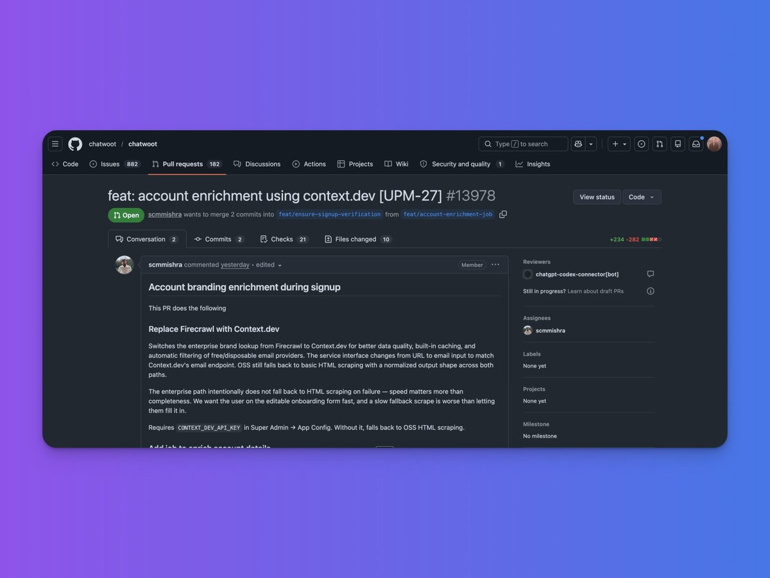Image resolution: width=770 pixels, height=578 pixels.
Task: Open the plus create-new menu
Action: point(619,144)
